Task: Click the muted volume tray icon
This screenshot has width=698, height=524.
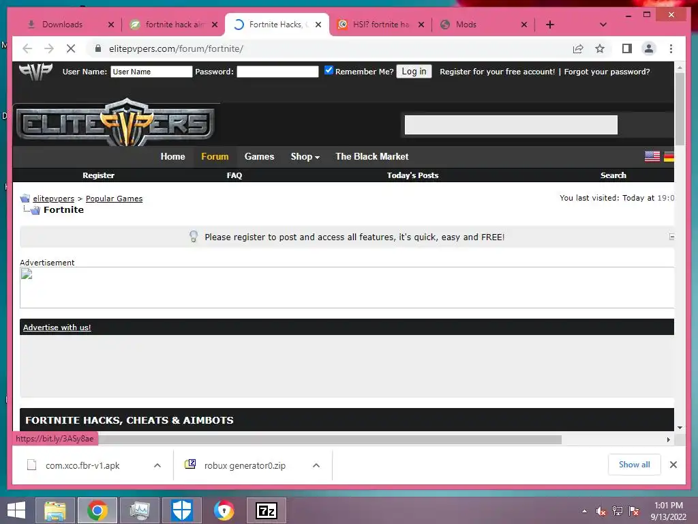Action: (x=601, y=511)
